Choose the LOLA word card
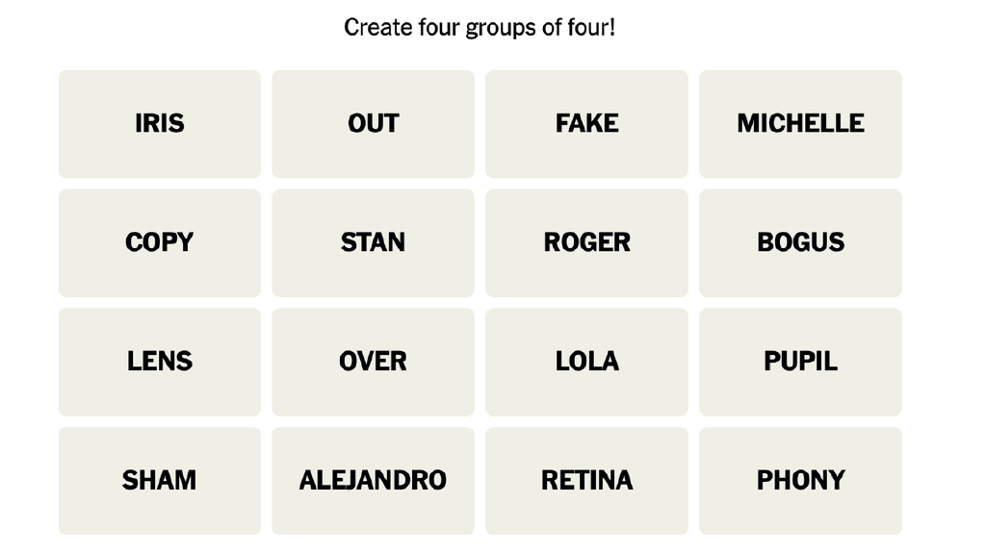 click(586, 362)
